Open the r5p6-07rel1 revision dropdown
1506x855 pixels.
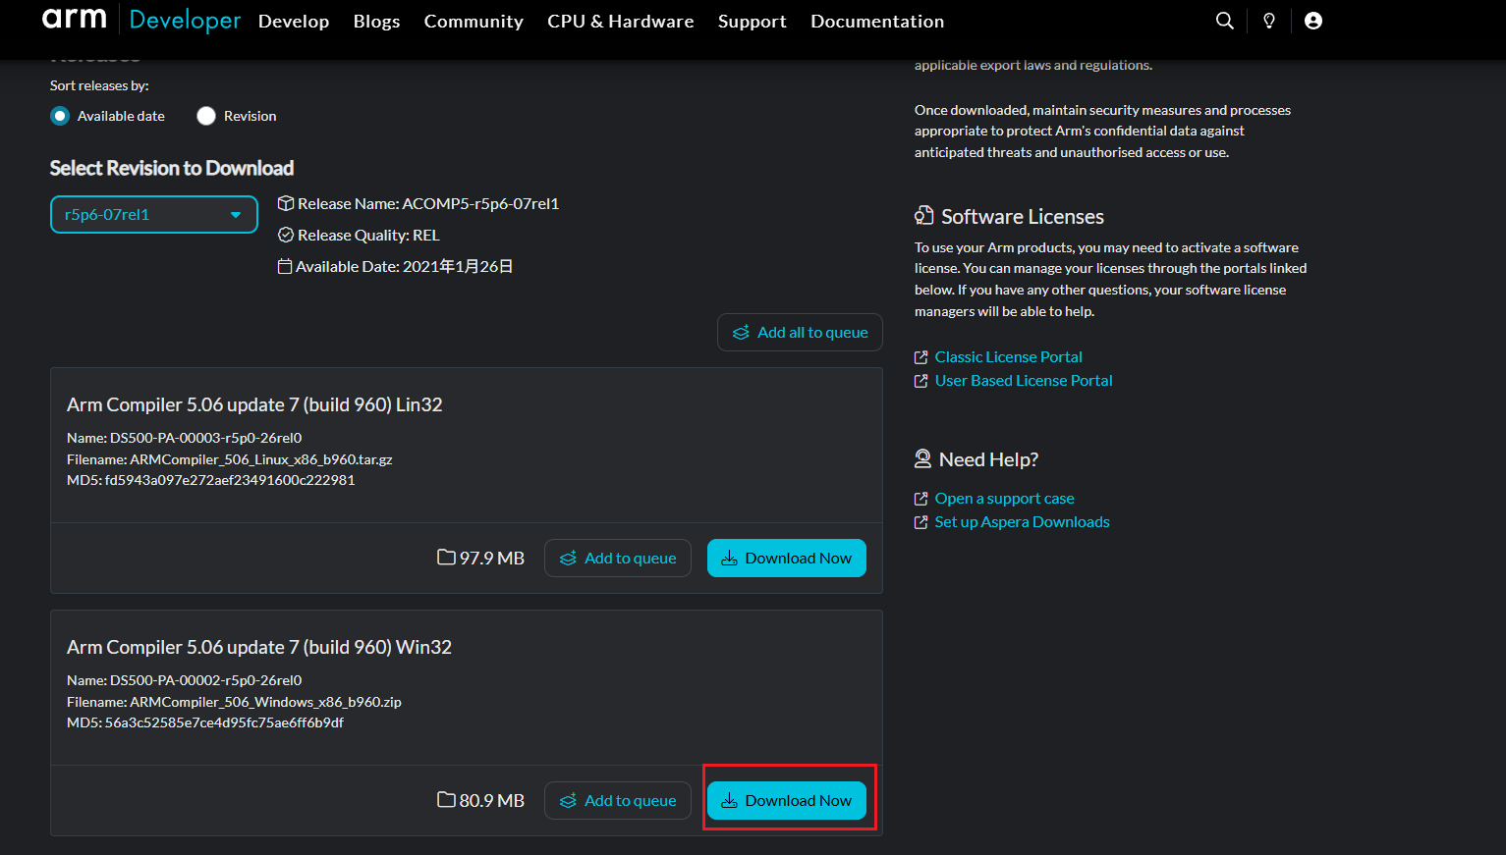[154, 214]
